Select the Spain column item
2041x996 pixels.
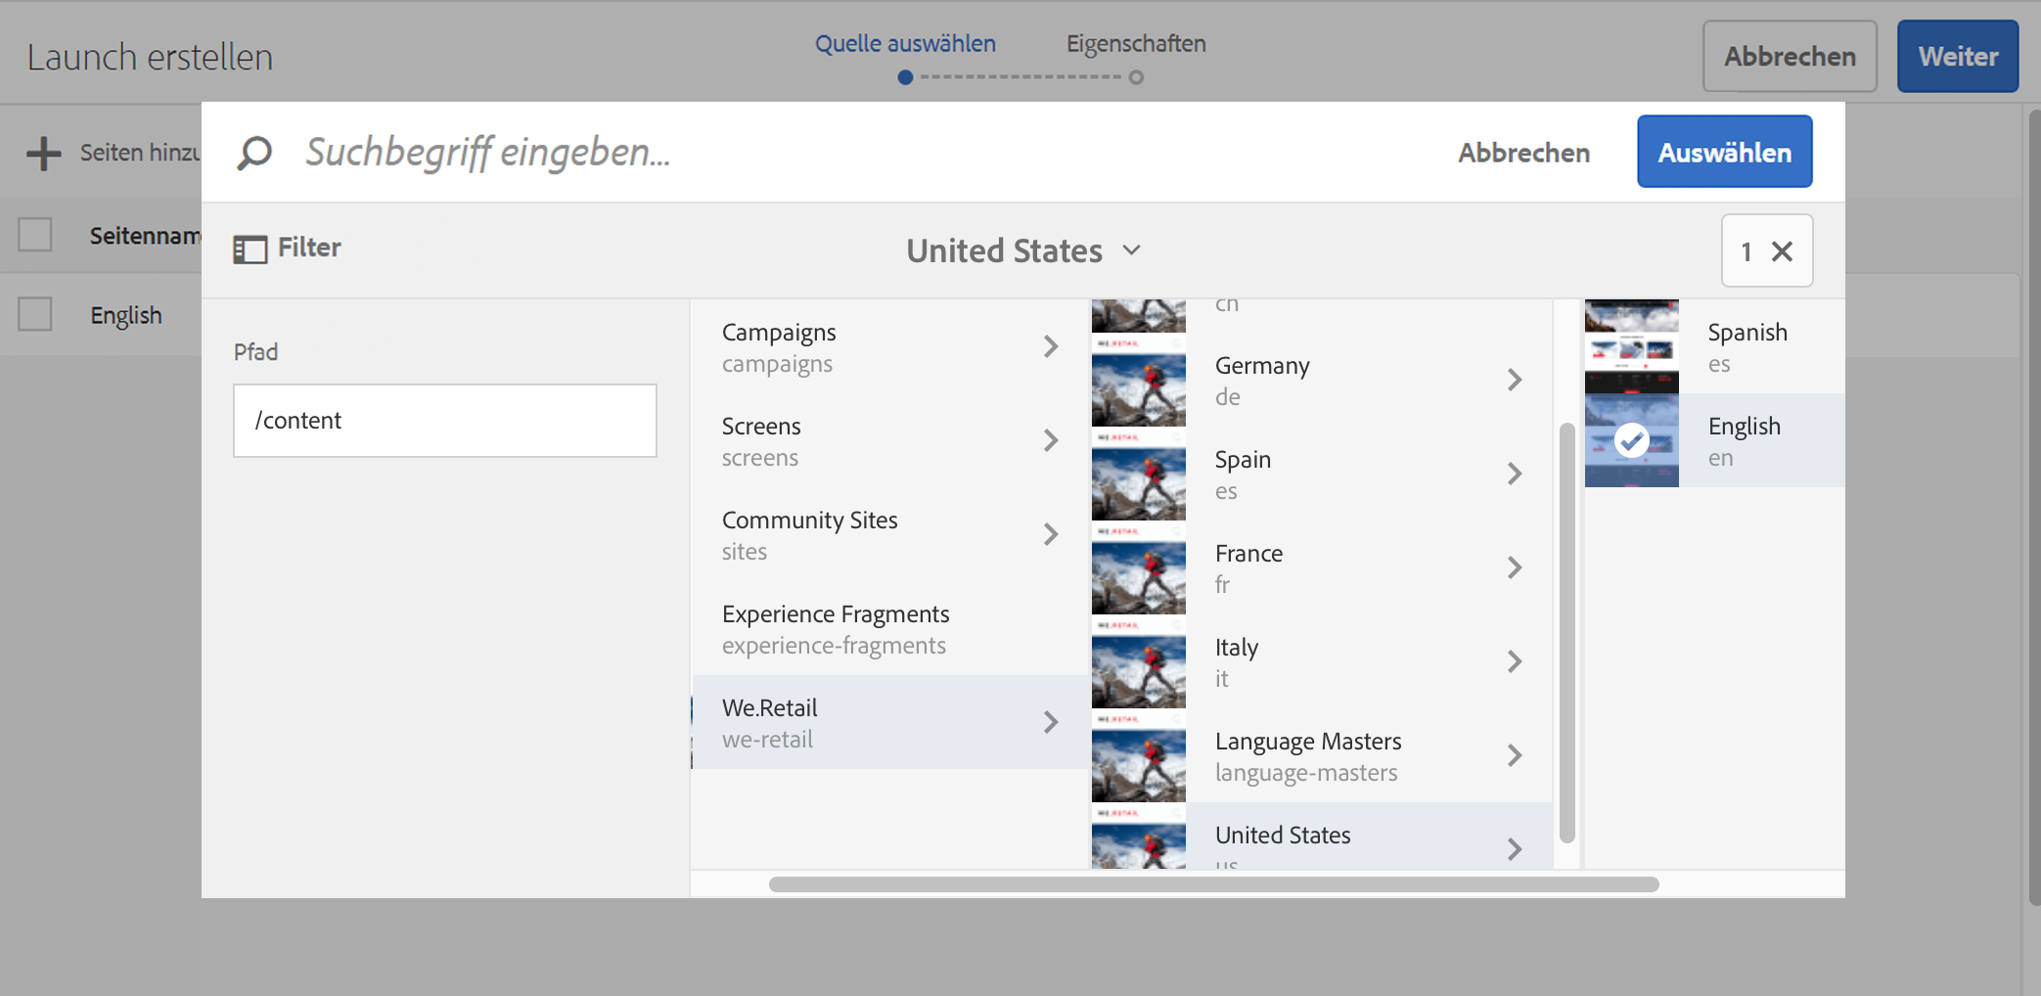[x=1322, y=475]
